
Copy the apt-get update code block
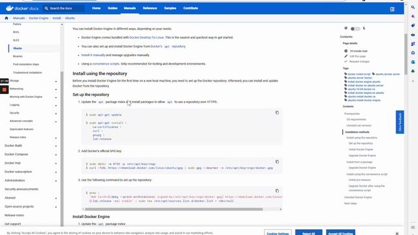pyautogui.click(x=277, y=112)
